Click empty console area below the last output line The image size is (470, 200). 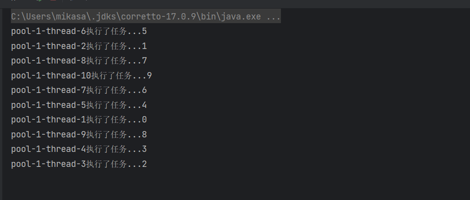pyautogui.click(x=227, y=184)
